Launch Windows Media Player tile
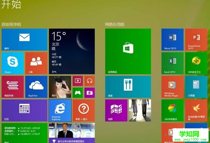This screenshot has width=210, height=143. pos(172,87)
